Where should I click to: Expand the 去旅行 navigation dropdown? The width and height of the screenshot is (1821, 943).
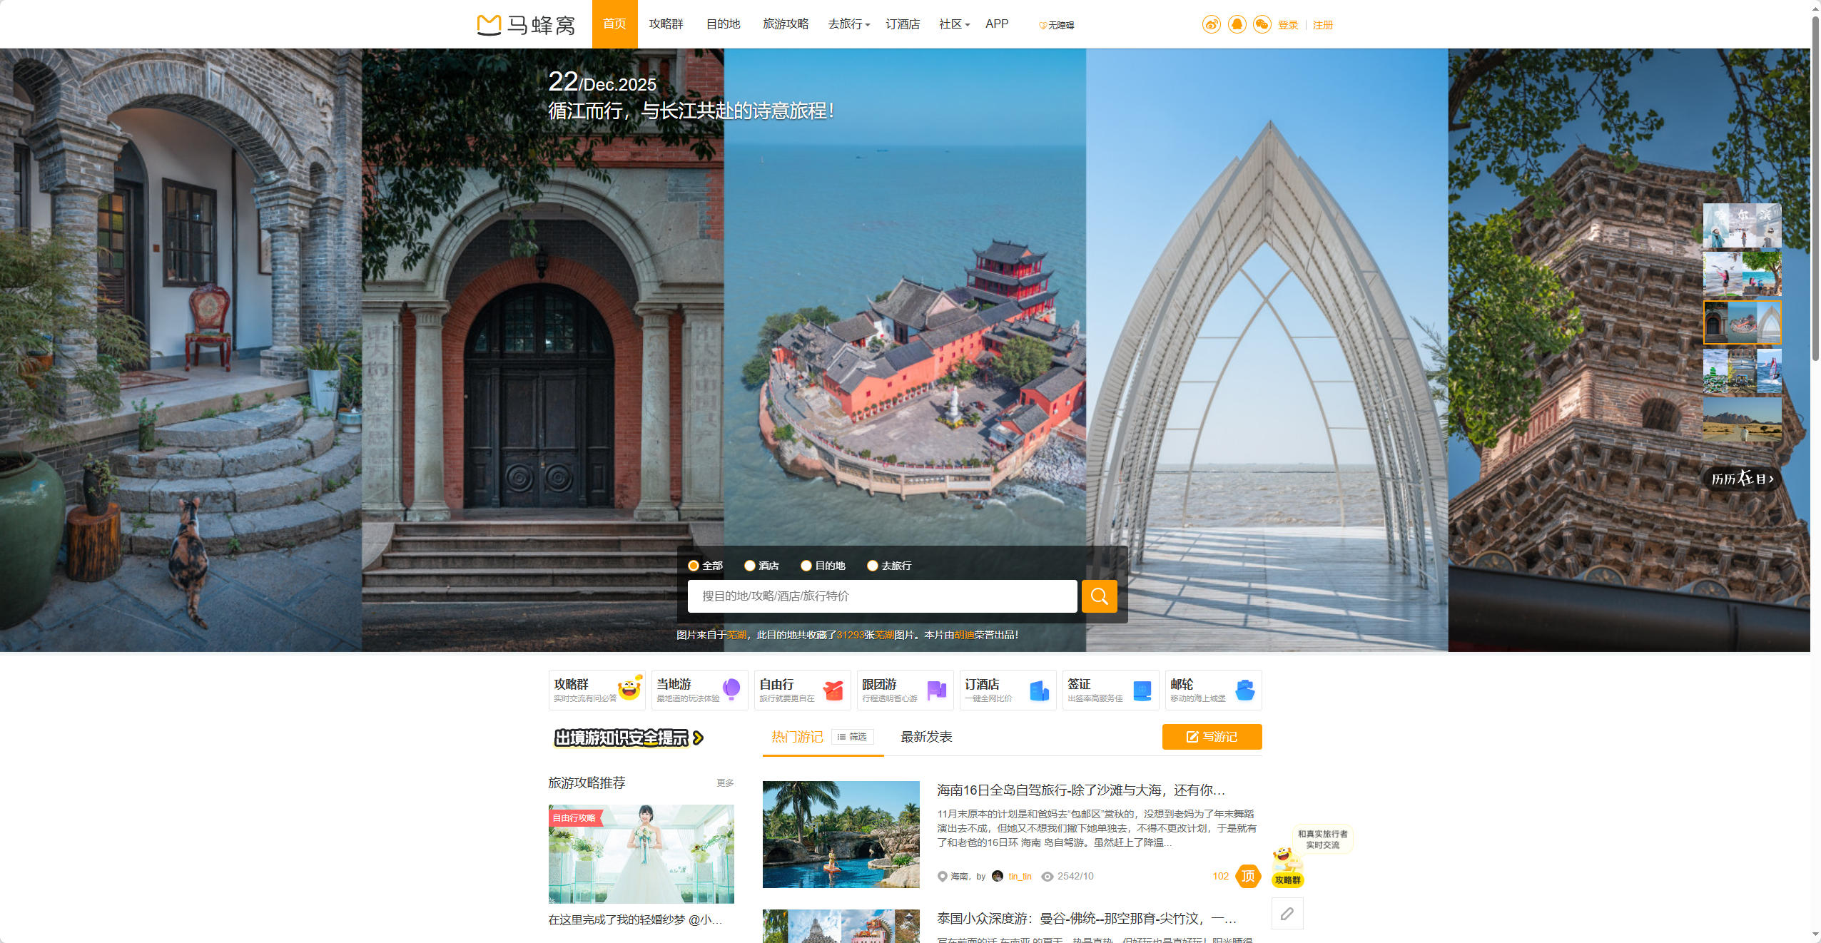coord(848,24)
